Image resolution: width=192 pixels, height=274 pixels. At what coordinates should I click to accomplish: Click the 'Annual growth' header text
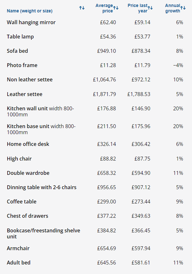pyautogui.click(x=173, y=8)
